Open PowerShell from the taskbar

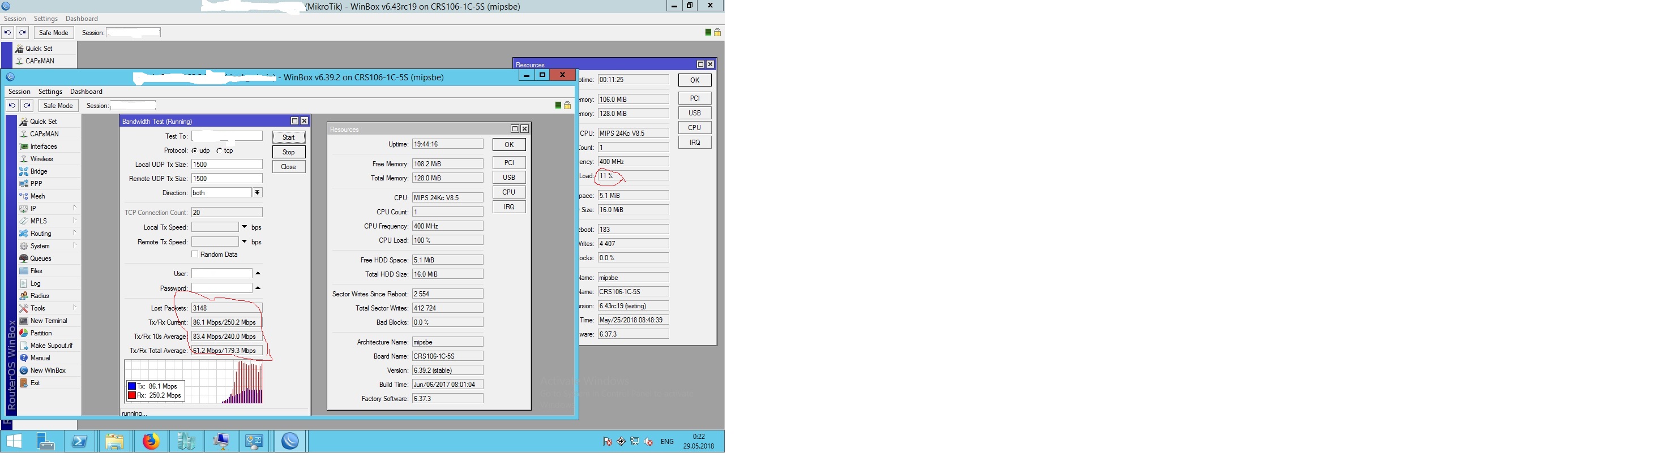80,441
